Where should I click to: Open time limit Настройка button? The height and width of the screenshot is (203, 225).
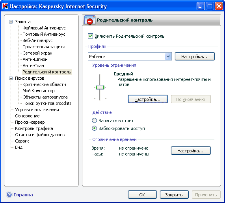click(x=191, y=151)
